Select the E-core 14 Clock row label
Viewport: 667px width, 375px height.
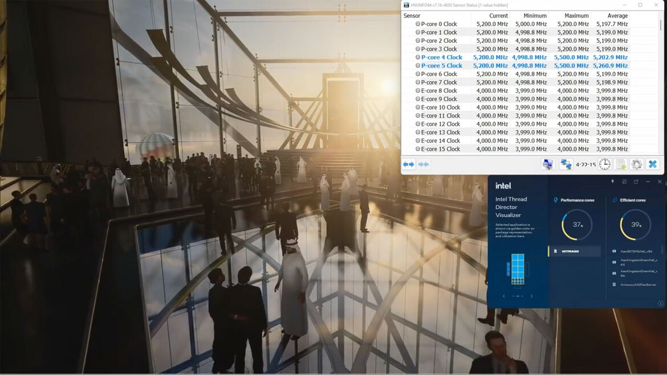(x=441, y=140)
